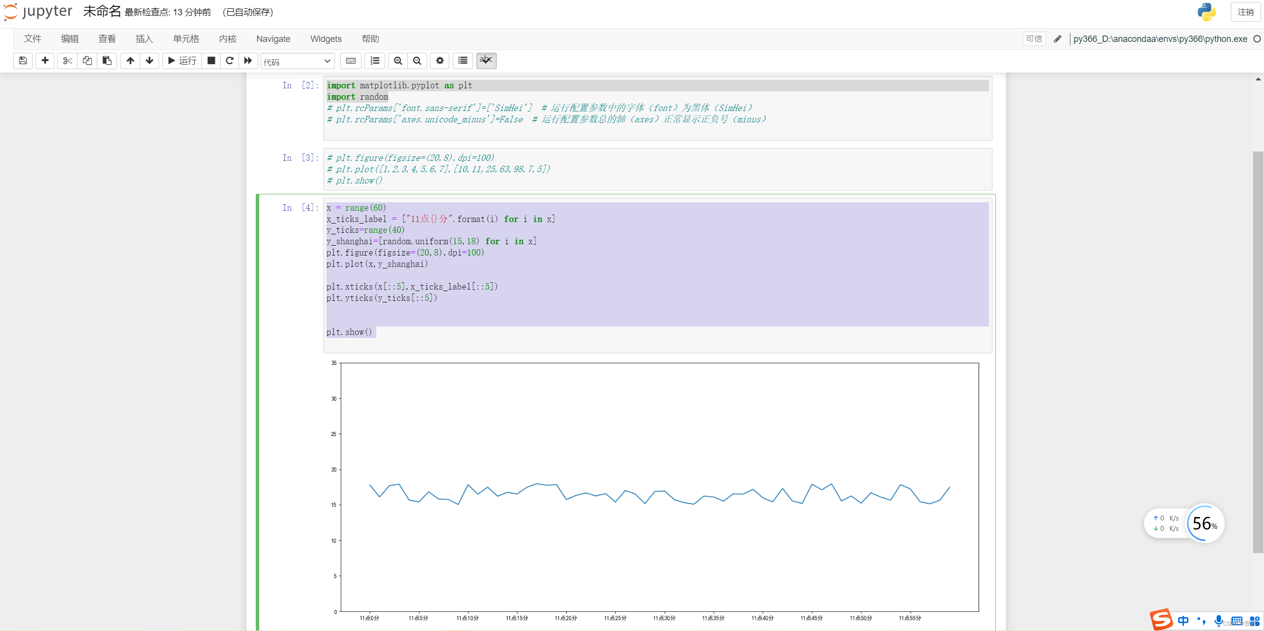Paste cells with the clipboard icon
This screenshot has width=1264, height=631.
click(x=107, y=61)
